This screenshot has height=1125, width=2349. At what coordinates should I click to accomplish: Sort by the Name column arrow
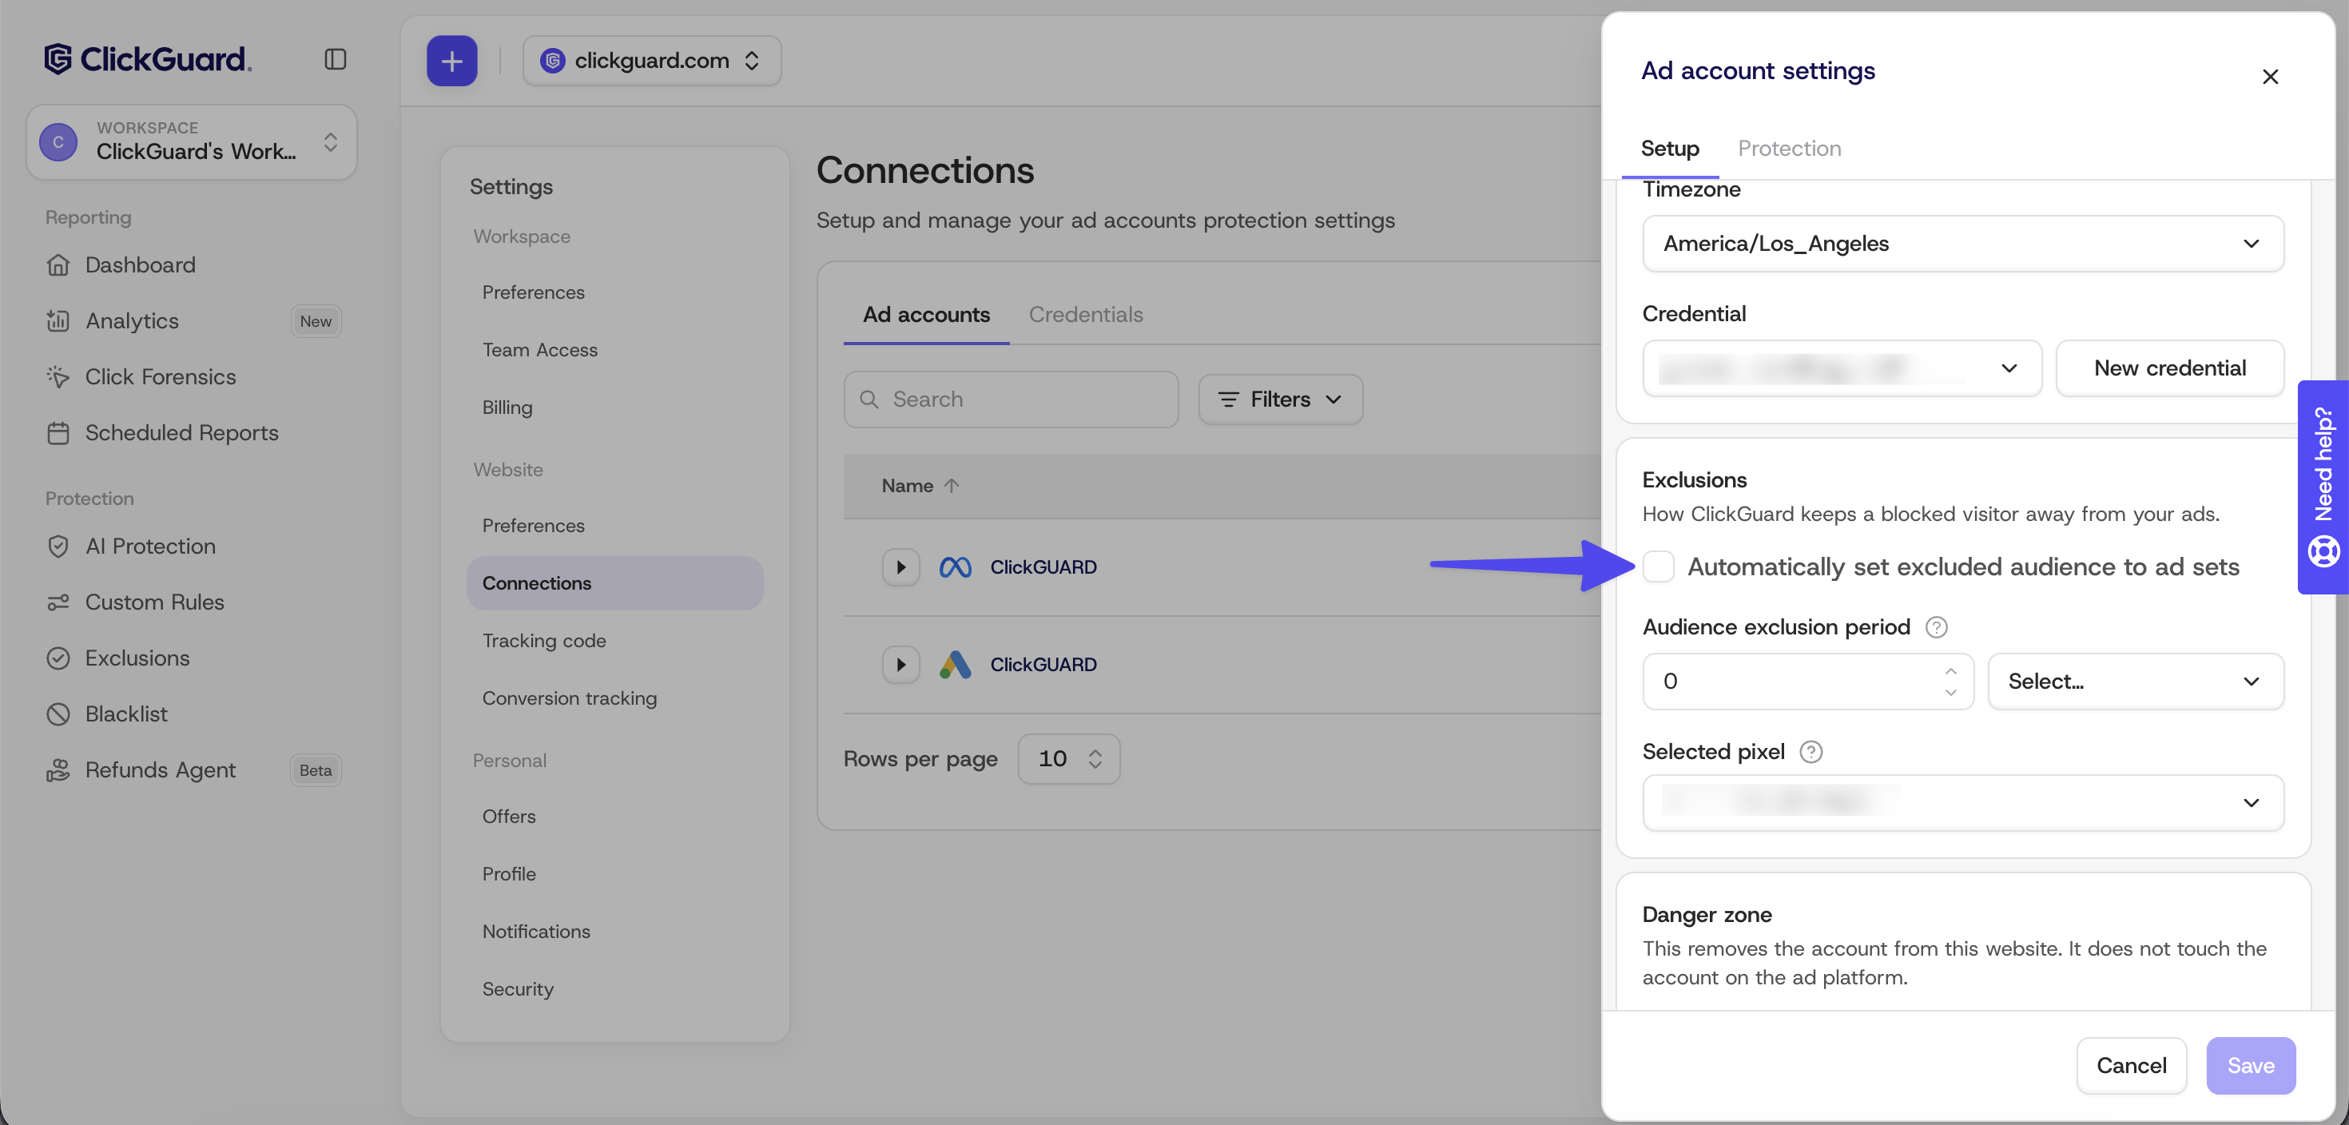pyautogui.click(x=951, y=486)
